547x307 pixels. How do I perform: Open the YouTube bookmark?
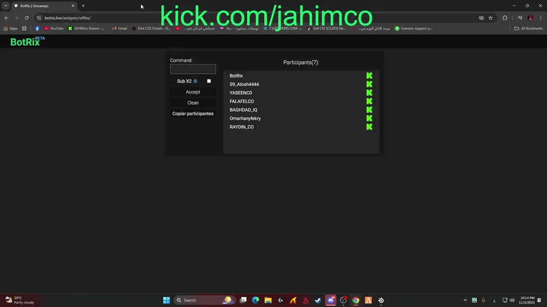[54, 29]
